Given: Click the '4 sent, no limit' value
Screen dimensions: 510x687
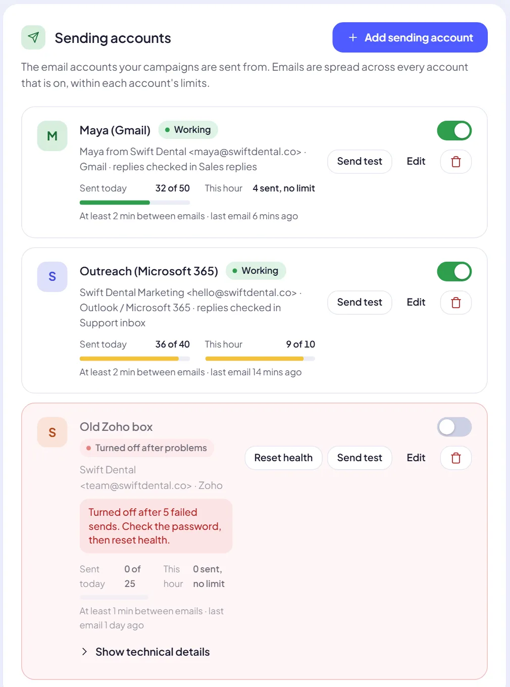Looking at the screenshot, I should 284,188.
